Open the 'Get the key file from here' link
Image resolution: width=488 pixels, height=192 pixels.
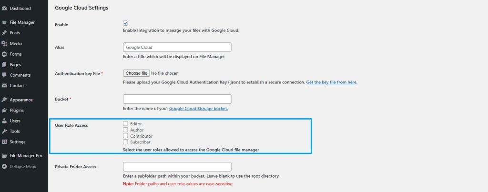(x=332, y=82)
